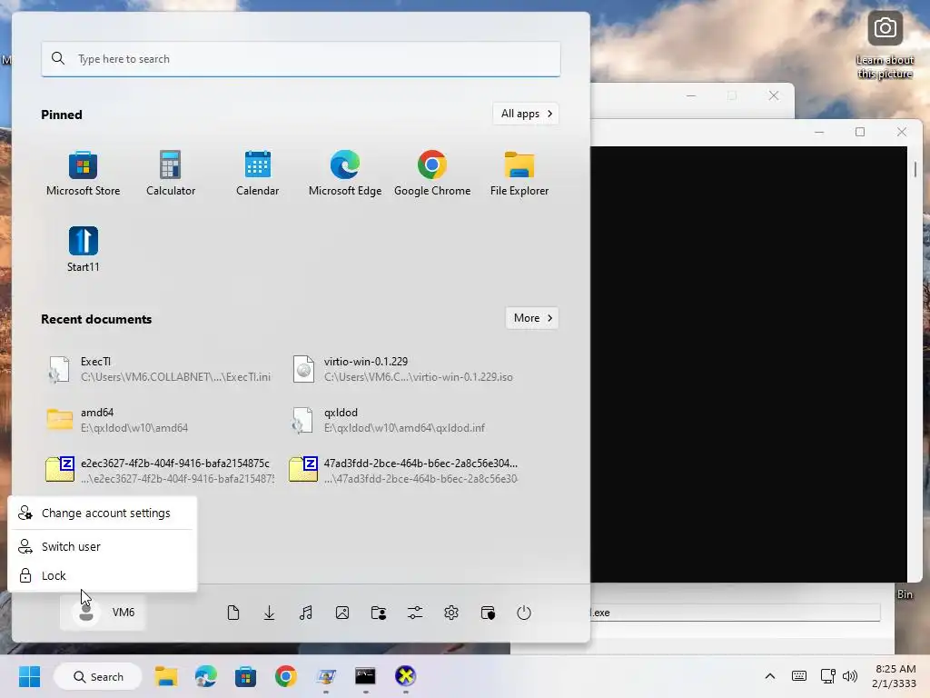The height and width of the screenshot is (698, 930).
Task: Launch the pinned Start11 app
Action: [83, 249]
